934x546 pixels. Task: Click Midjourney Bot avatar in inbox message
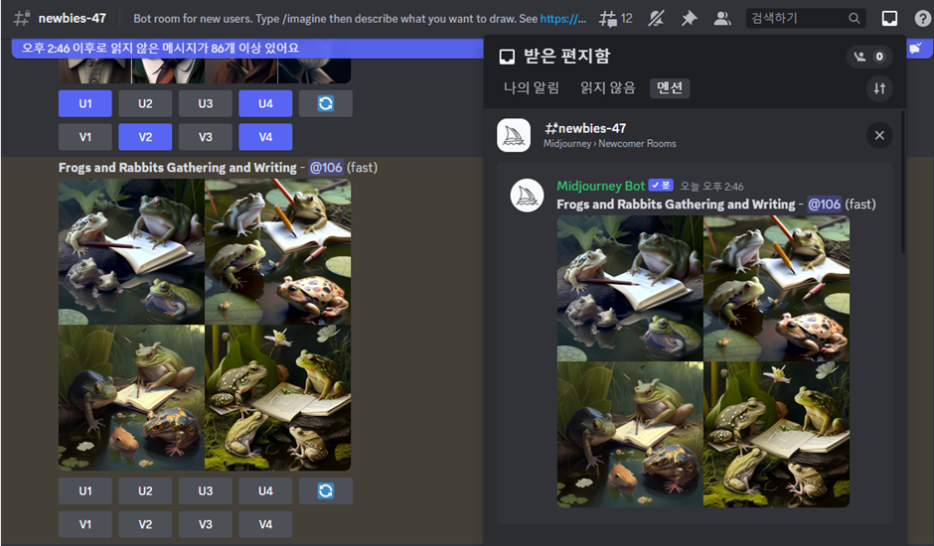click(528, 196)
